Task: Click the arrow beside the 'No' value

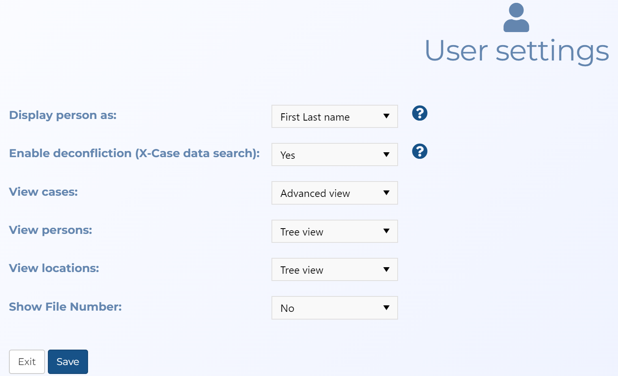Action: pos(386,308)
